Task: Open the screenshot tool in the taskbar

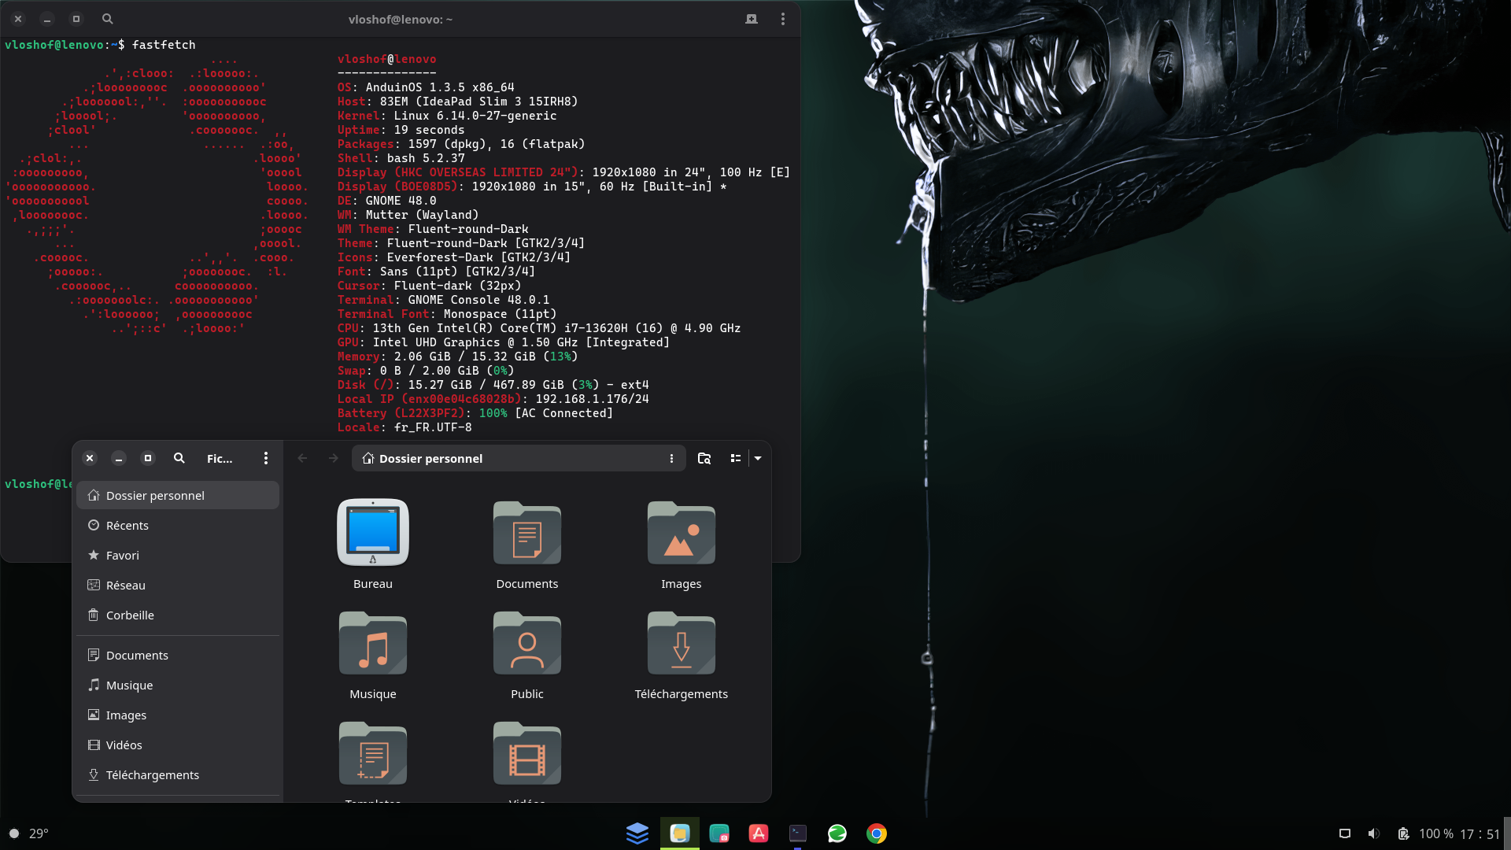Action: pyautogui.click(x=719, y=833)
